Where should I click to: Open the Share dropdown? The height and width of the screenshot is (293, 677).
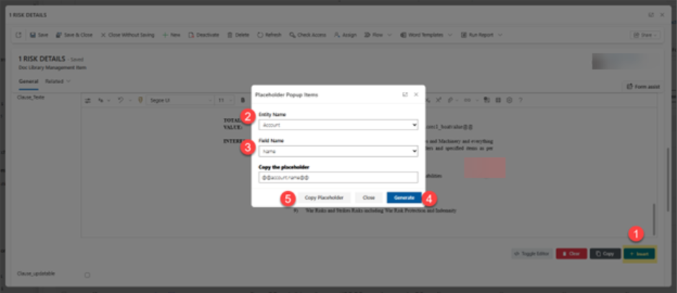click(645, 35)
